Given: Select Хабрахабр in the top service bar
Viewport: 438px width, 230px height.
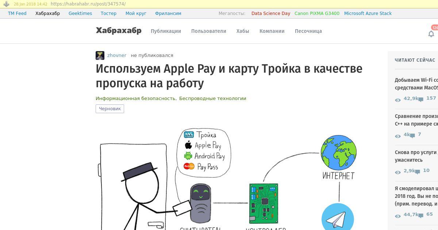Looking at the screenshot, I should (47, 13).
